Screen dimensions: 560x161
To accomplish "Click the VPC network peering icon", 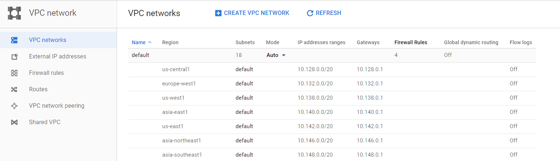I will point(14,106).
